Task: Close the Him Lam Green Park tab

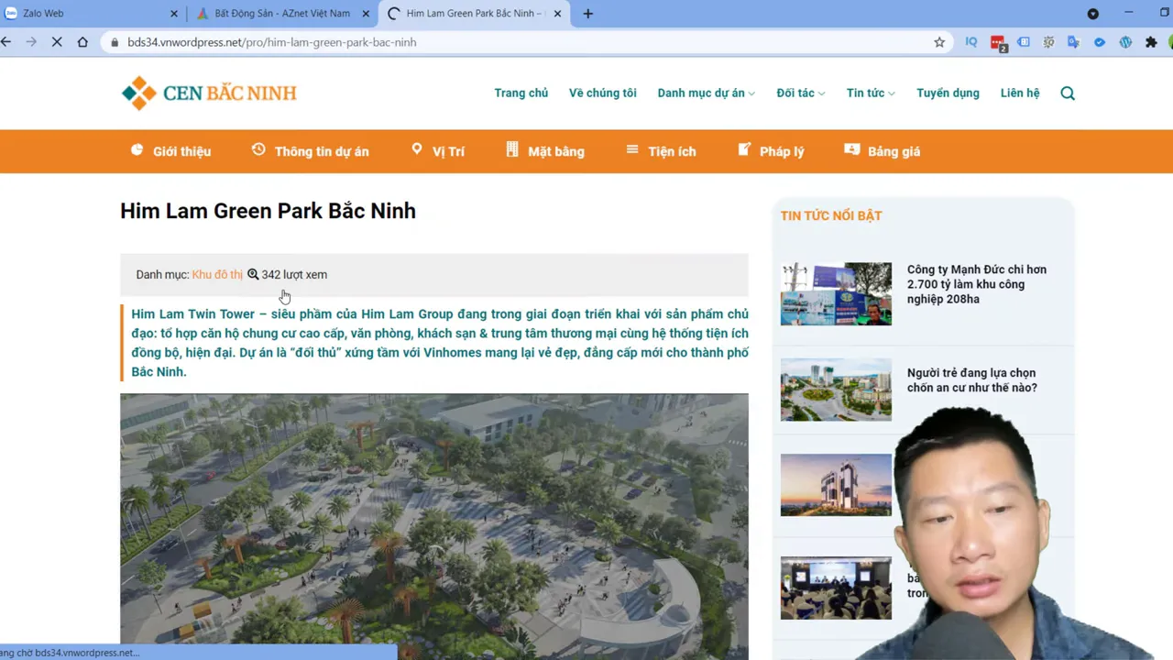Action: coord(557,14)
